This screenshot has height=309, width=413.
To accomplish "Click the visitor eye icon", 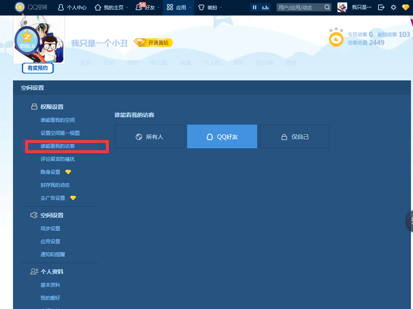I will (x=336, y=39).
